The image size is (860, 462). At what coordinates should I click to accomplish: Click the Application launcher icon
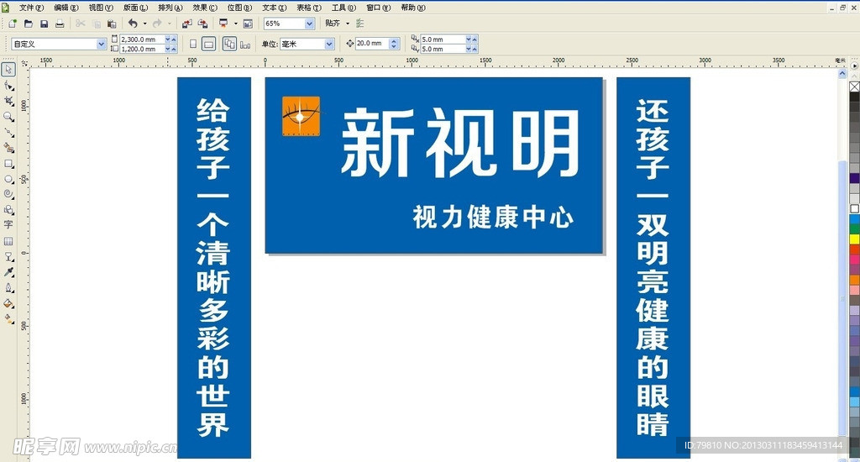(223, 24)
